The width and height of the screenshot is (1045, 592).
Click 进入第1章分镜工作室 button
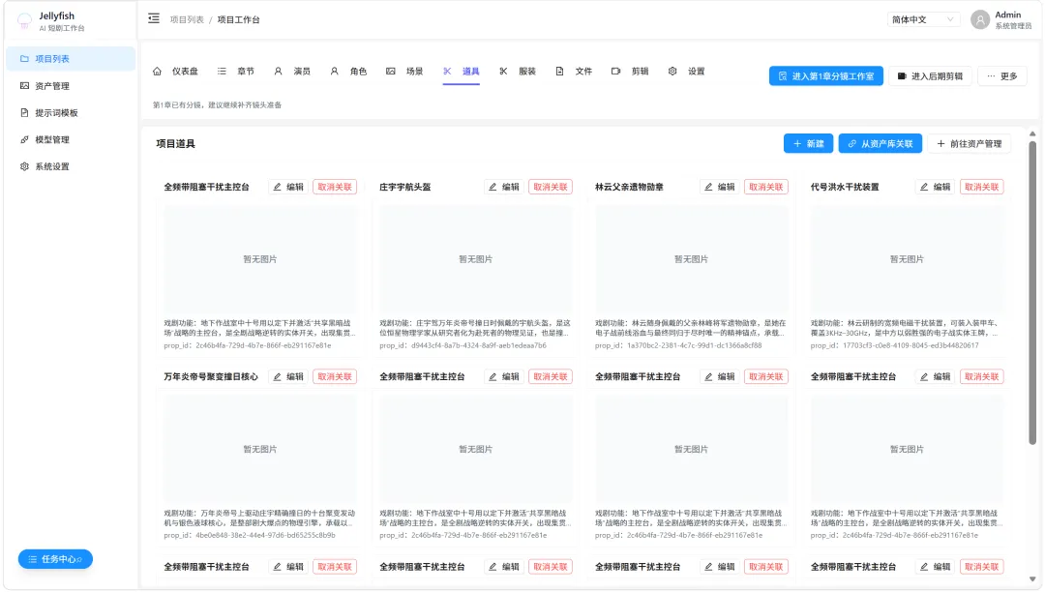pyautogui.click(x=825, y=75)
